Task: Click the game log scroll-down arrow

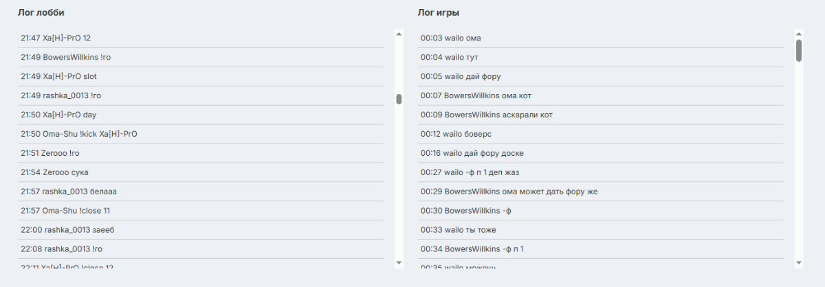Action: (x=799, y=263)
